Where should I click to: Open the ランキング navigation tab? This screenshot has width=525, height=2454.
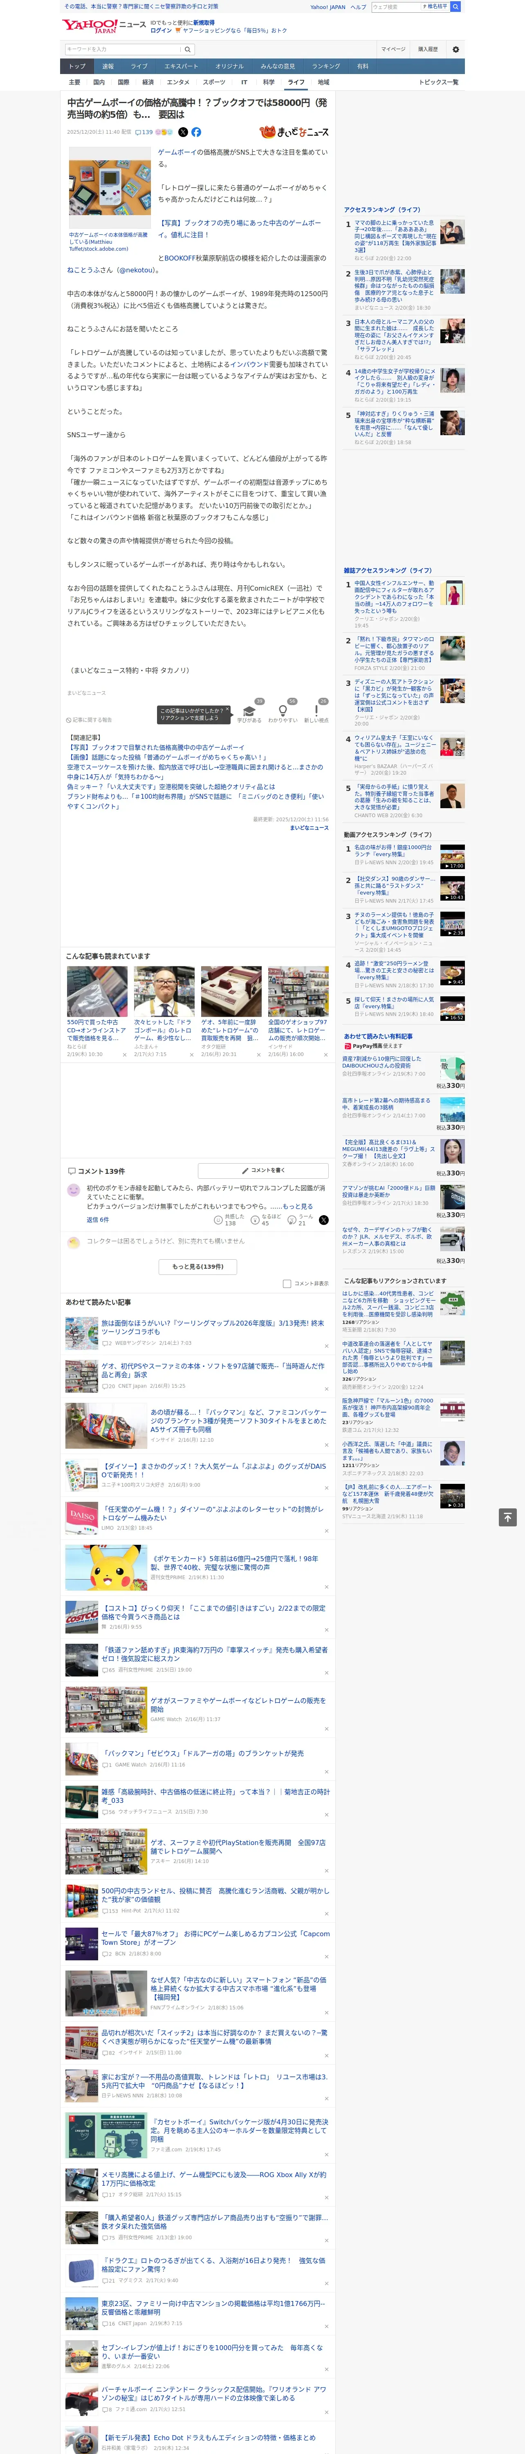326,67
